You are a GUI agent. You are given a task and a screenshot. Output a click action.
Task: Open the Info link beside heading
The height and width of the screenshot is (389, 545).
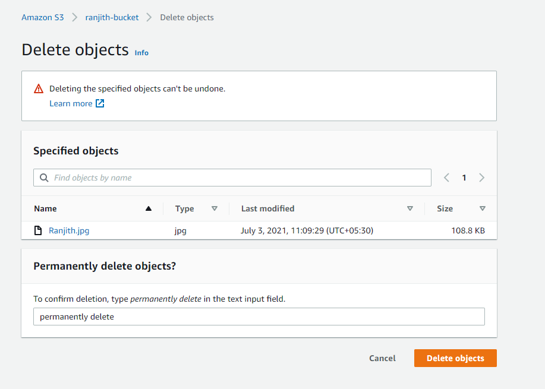141,53
